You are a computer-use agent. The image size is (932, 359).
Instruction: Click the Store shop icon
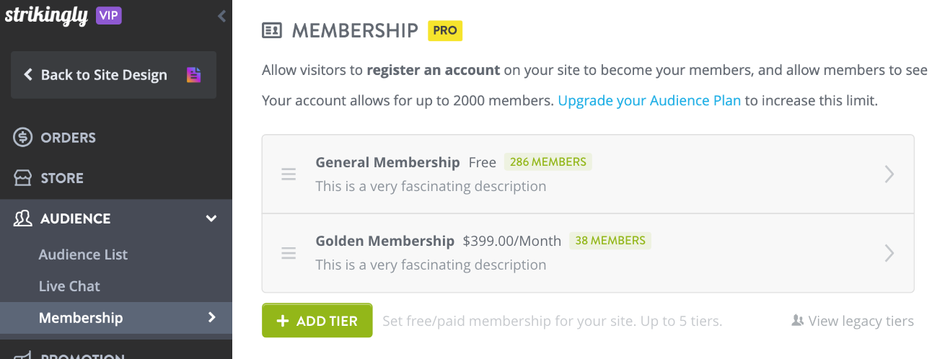tap(23, 178)
